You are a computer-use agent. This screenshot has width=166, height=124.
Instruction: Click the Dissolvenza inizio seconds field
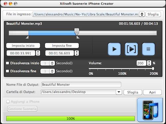click(45, 63)
